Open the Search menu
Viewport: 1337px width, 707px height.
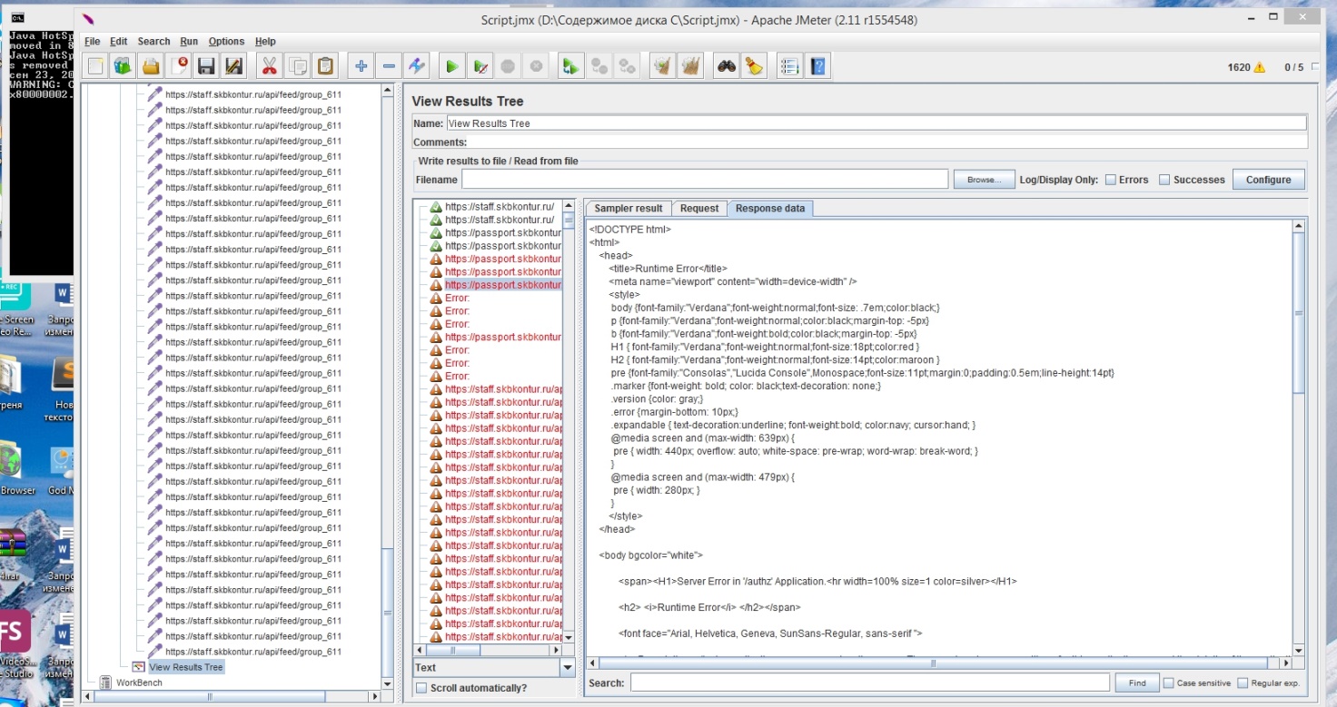pyautogui.click(x=154, y=41)
